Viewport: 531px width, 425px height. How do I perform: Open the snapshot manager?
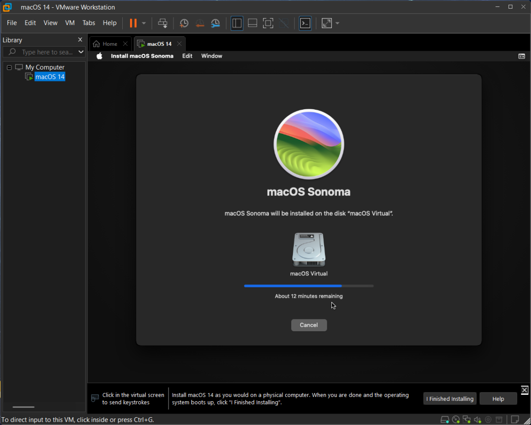tap(216, 23)
